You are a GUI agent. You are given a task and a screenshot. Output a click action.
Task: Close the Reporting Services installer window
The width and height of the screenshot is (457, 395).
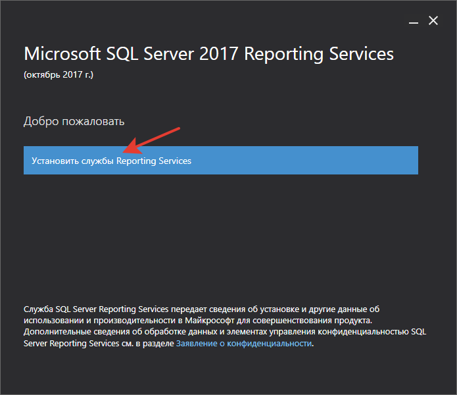[x=433, y=20]
